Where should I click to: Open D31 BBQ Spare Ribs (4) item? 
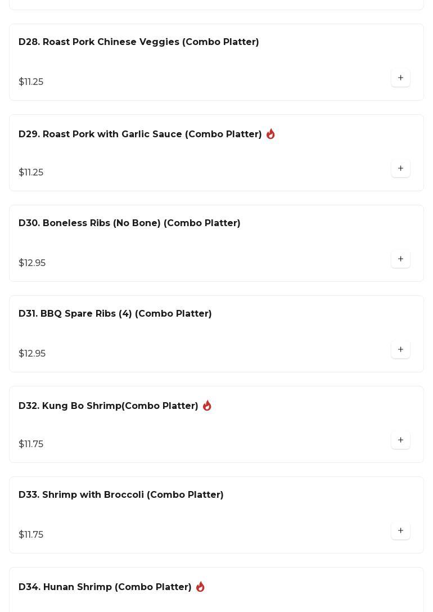pyautogui.click(x=115, y=314)
